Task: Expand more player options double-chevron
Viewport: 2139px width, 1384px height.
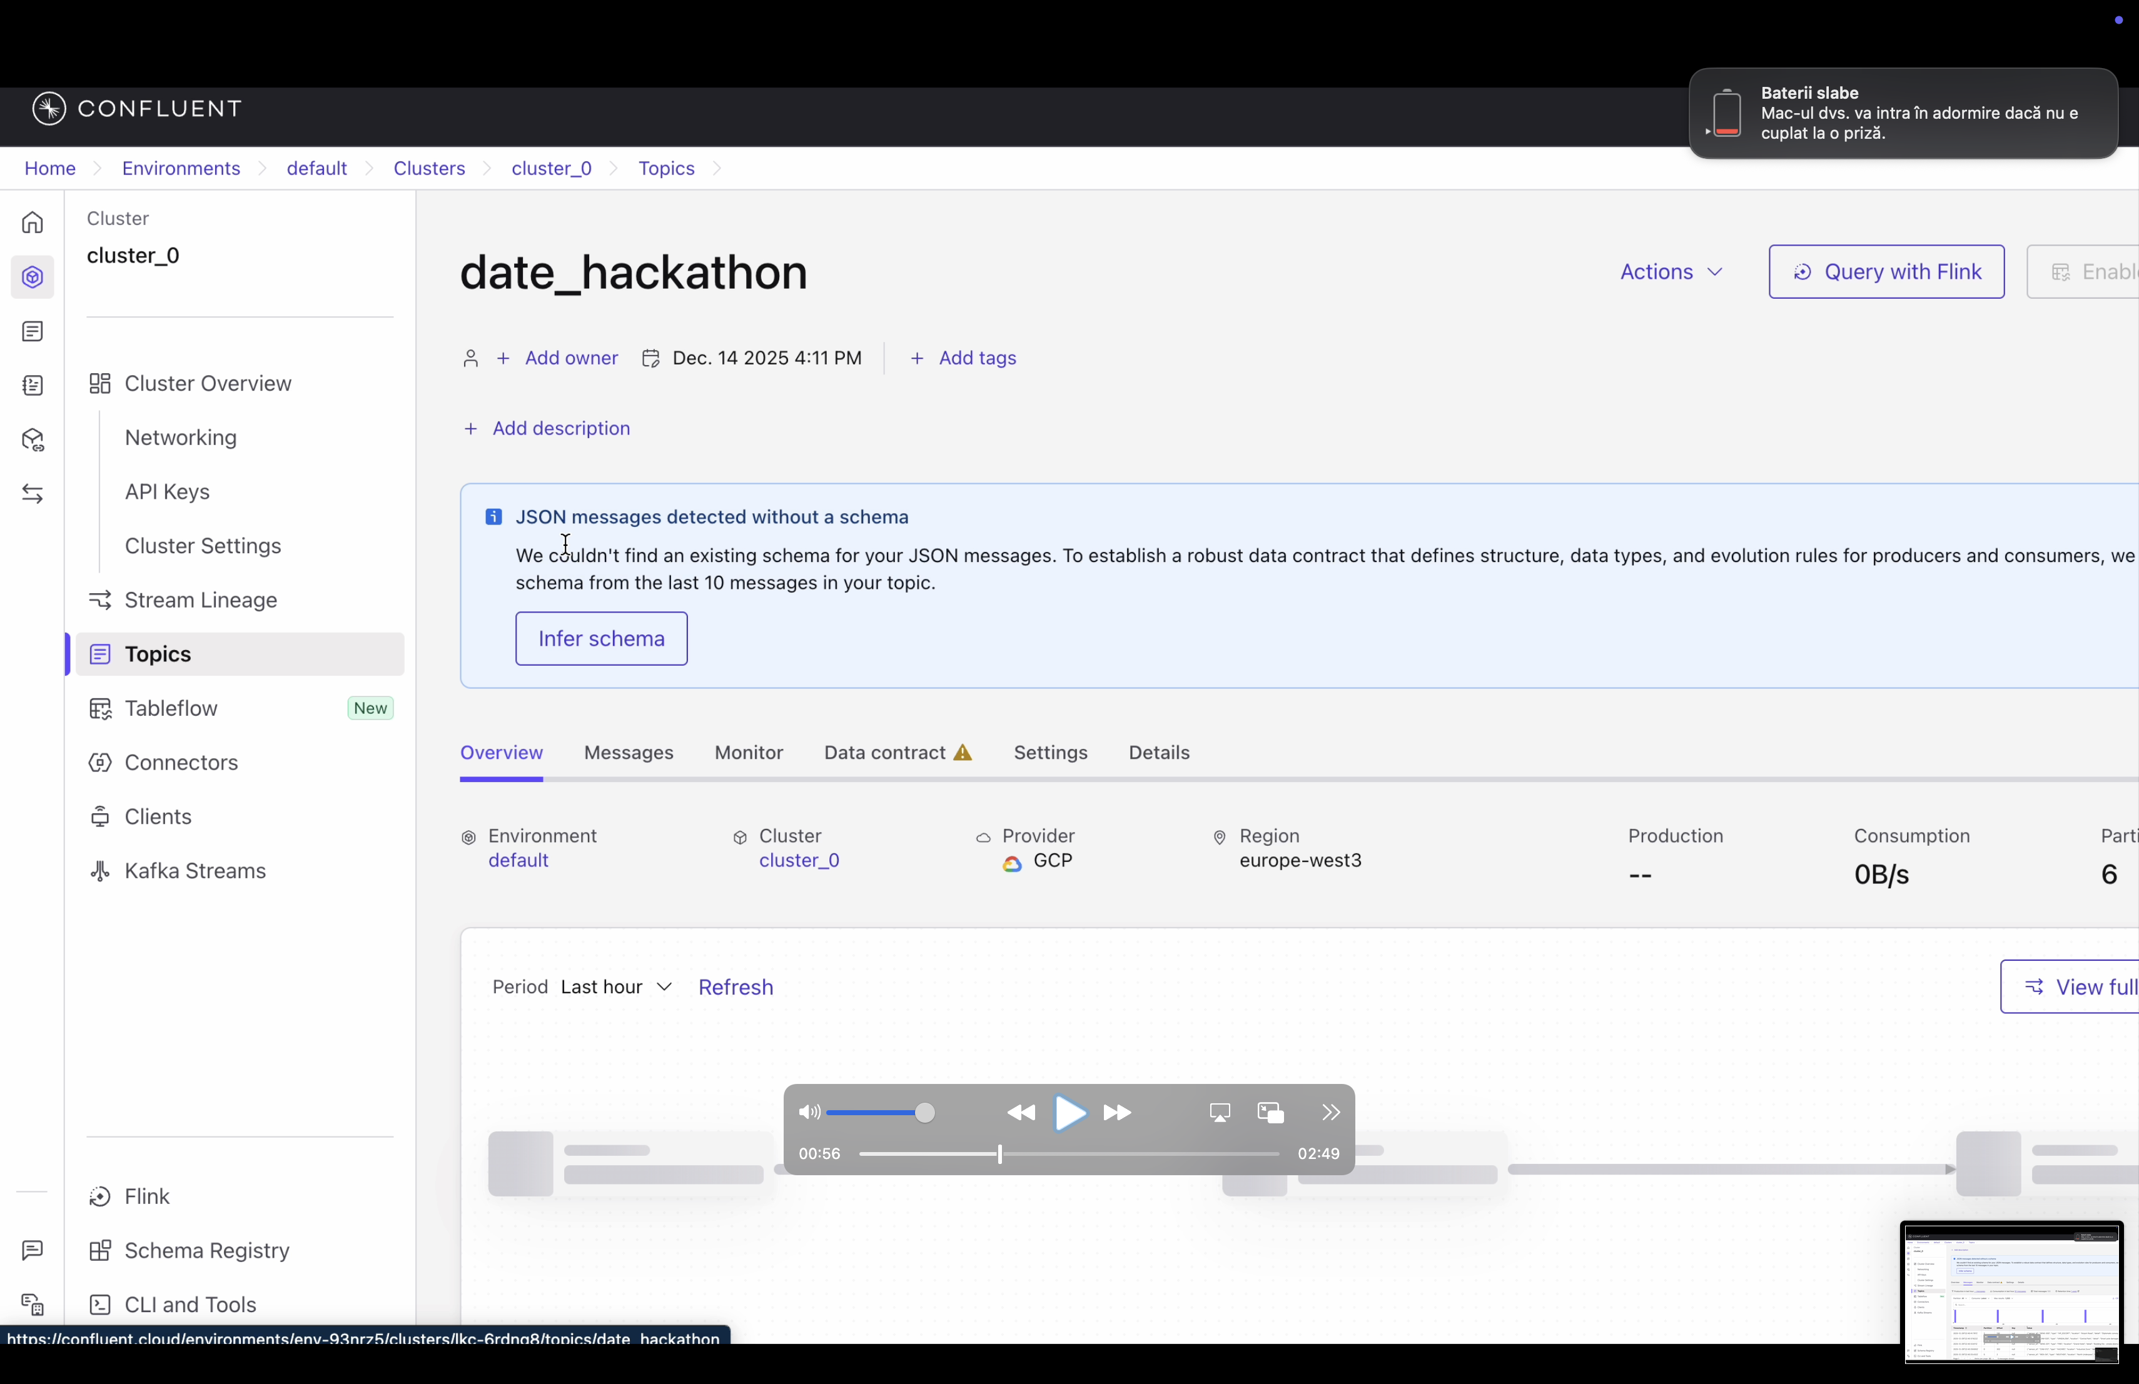Action: [1331, 1113]
